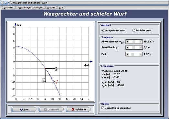Screen dimensions: 169x119
Task: Click the h value '-2,69' result
Action: click(x=116, y=77)
